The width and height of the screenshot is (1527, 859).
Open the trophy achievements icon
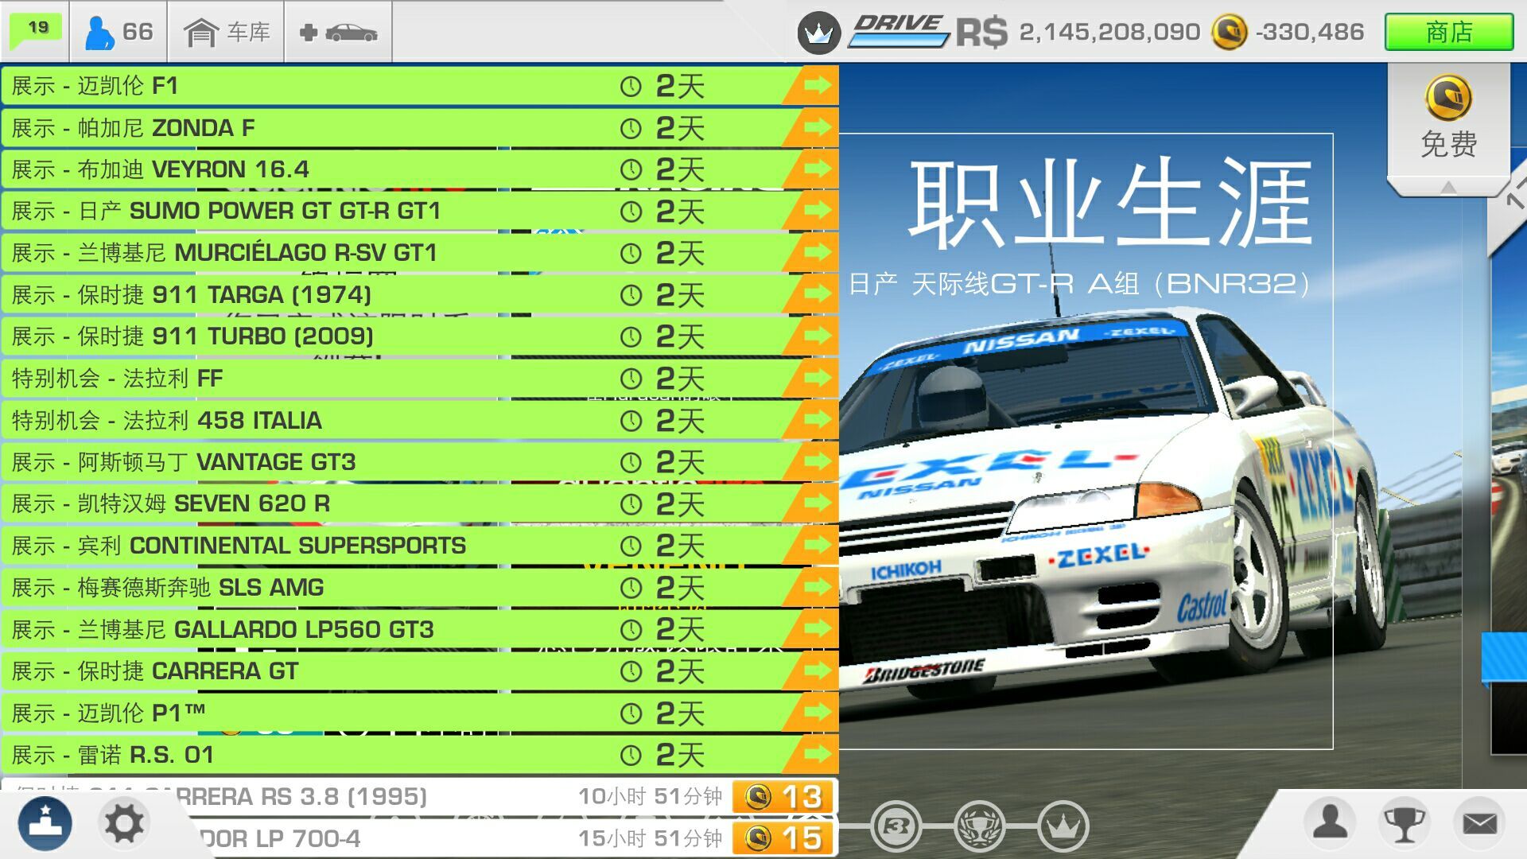1404,823
